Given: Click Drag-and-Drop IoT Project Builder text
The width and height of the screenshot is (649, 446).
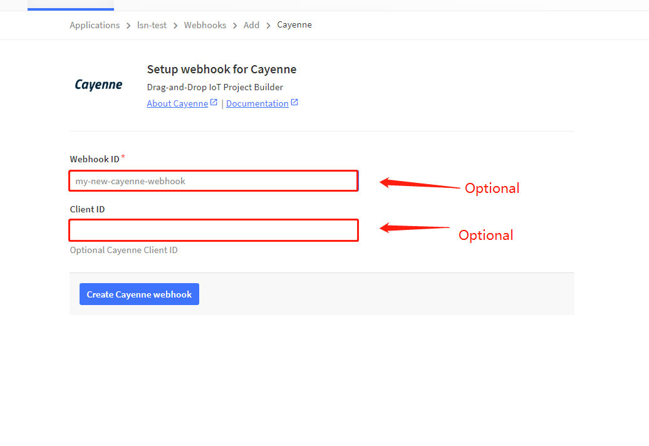Looking at the screenshot, I should tap(215, 87).
